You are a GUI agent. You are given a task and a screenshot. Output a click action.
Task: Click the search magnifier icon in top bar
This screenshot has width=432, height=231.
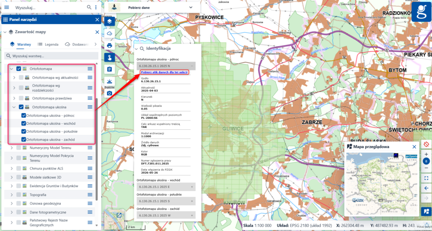89,8
